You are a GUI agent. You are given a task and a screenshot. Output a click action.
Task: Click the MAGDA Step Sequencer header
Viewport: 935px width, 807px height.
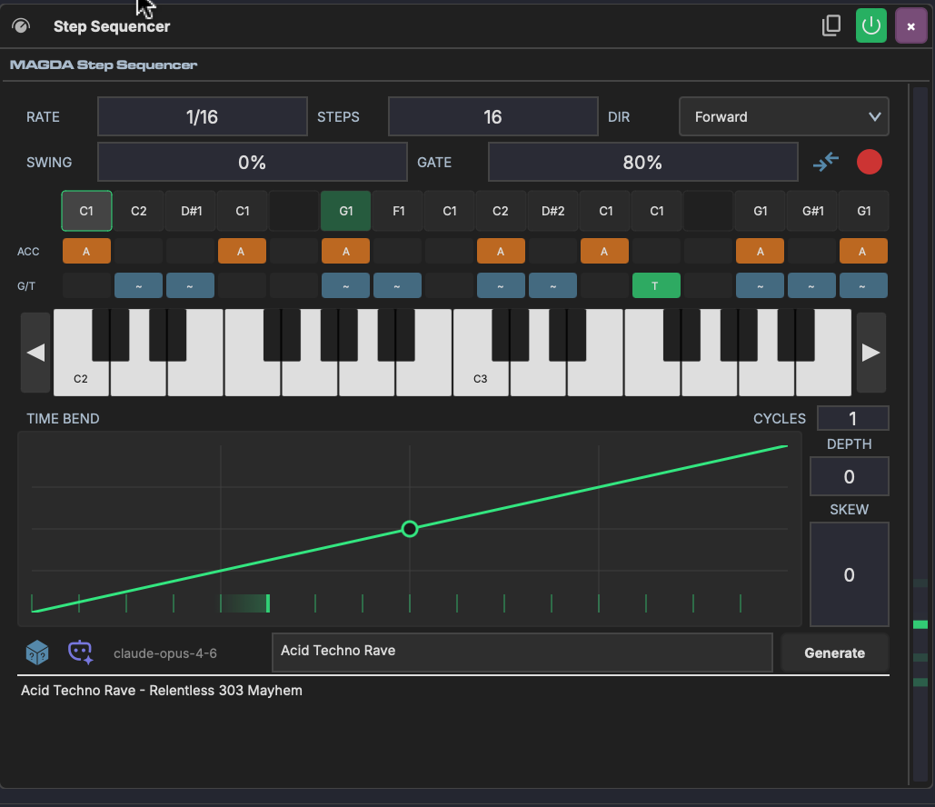[x=103, y=65]
